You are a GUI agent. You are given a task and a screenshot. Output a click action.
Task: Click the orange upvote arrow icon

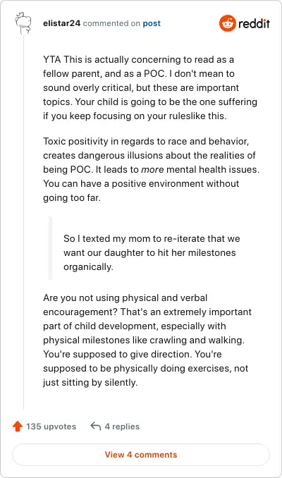pyautogui.click(x=18, y=426)
